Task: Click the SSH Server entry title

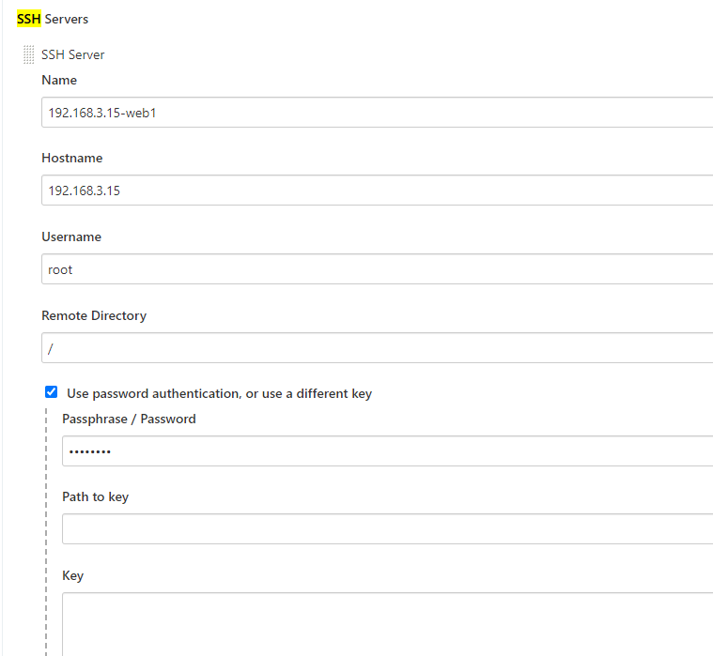Action: (x=73, y=55)
